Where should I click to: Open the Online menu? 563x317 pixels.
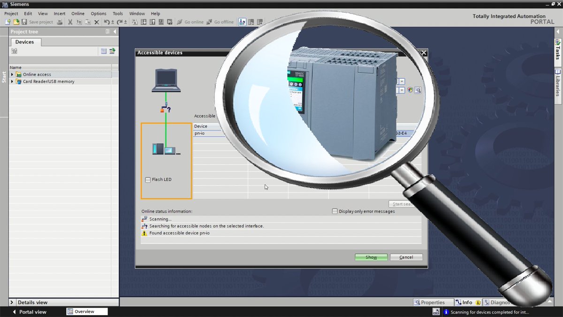coord(78,14)
